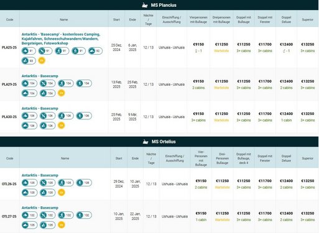The height and width of the screenshot is (233, 319).
Task: Click '2 cabins' under €9150 in OTL26-25 row
Action: 201,188
